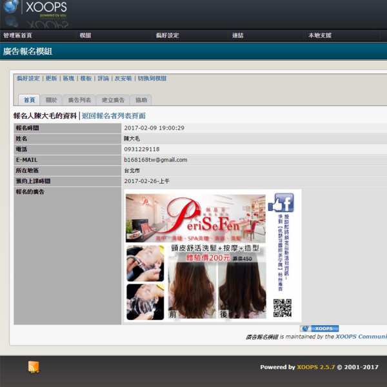Click the 報名時間 row label
The width and height of the screenshot is (387, 387).
click(27, 128)
